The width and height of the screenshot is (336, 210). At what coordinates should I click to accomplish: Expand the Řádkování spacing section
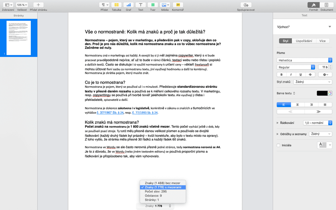[x=278, y=123]
